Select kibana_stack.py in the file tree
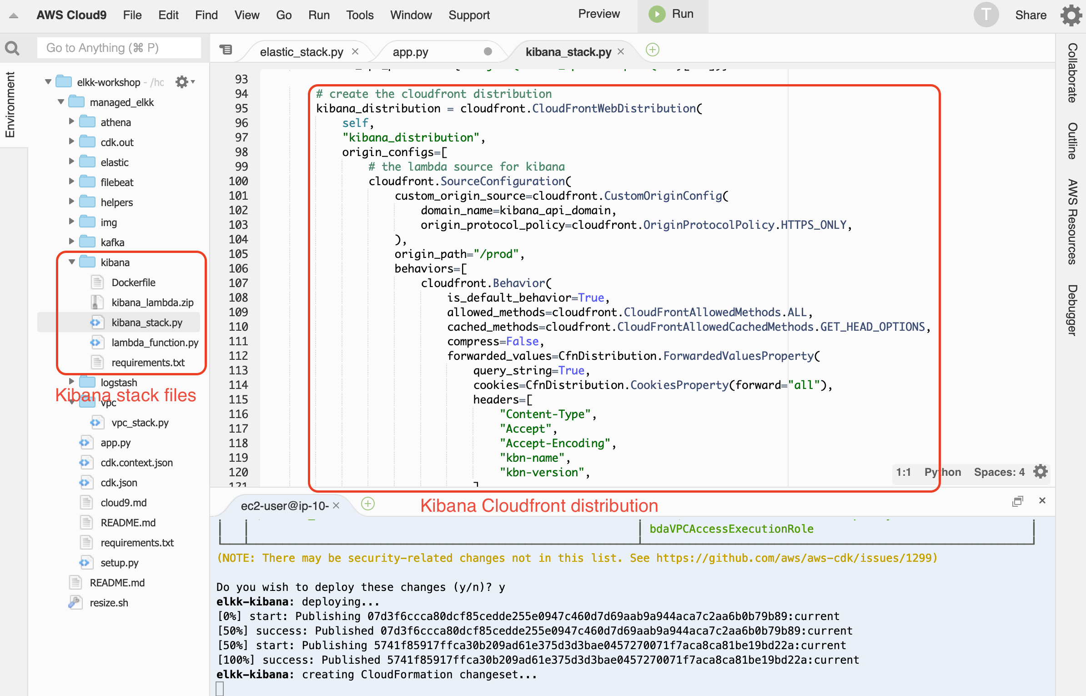1086x696 pixels. pos(146,323)
